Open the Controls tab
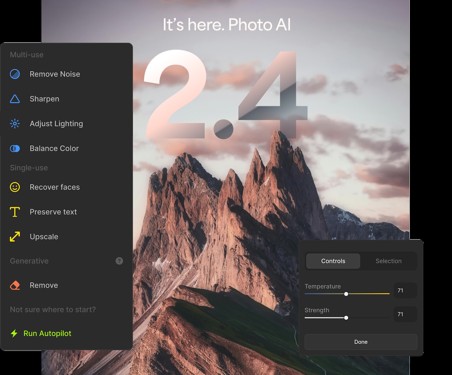Screen dimensions: 452x375 333,261
